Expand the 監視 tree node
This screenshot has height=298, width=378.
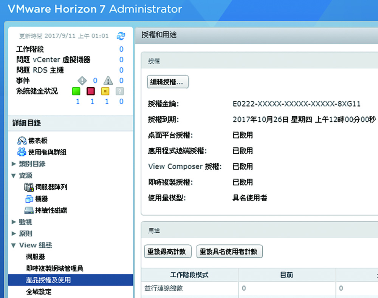pos(14,222)
